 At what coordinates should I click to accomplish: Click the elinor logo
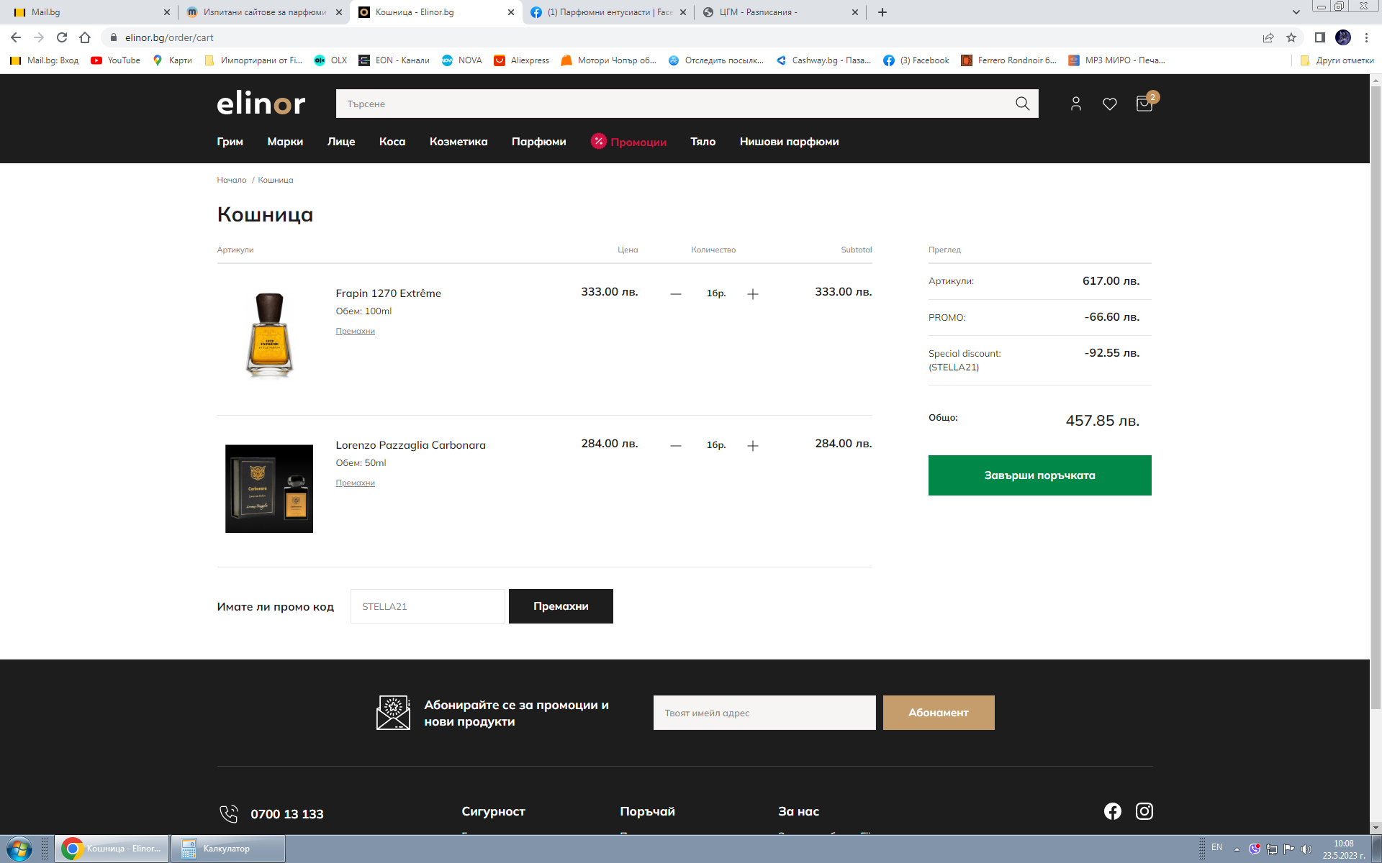click(261, 104)
